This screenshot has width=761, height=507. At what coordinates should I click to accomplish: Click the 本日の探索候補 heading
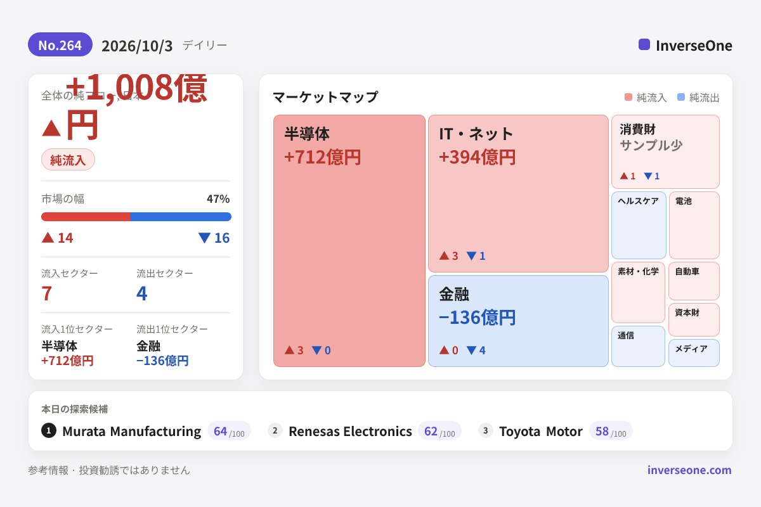pyautogui.click(x=74, y=409)
